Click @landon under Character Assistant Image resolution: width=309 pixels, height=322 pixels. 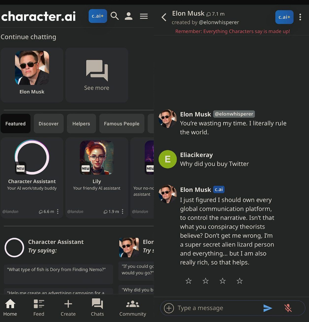pyautogui.click(x=10, y=212)
